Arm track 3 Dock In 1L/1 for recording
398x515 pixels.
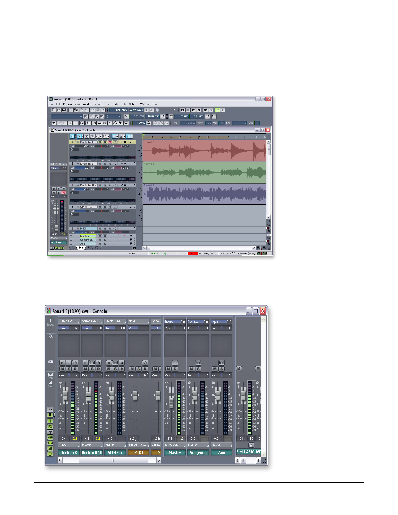coord(110,186)
